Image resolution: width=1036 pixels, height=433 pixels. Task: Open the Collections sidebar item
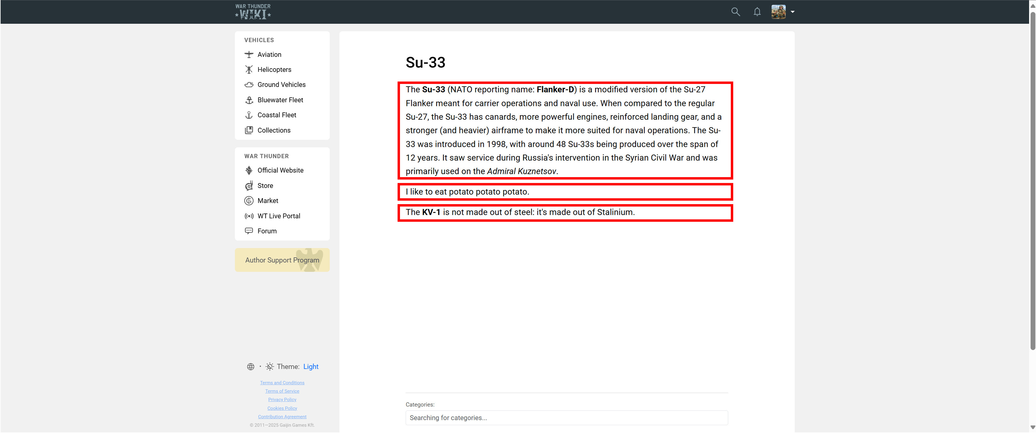273,130
